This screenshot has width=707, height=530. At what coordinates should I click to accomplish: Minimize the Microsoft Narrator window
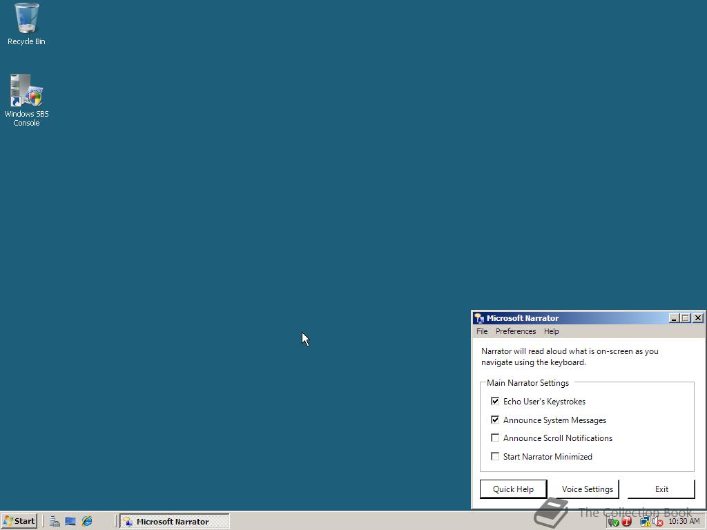(x=674, y=318)
